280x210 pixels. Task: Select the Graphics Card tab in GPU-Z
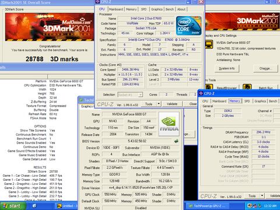pyautogui.click(x=87, y=106)
